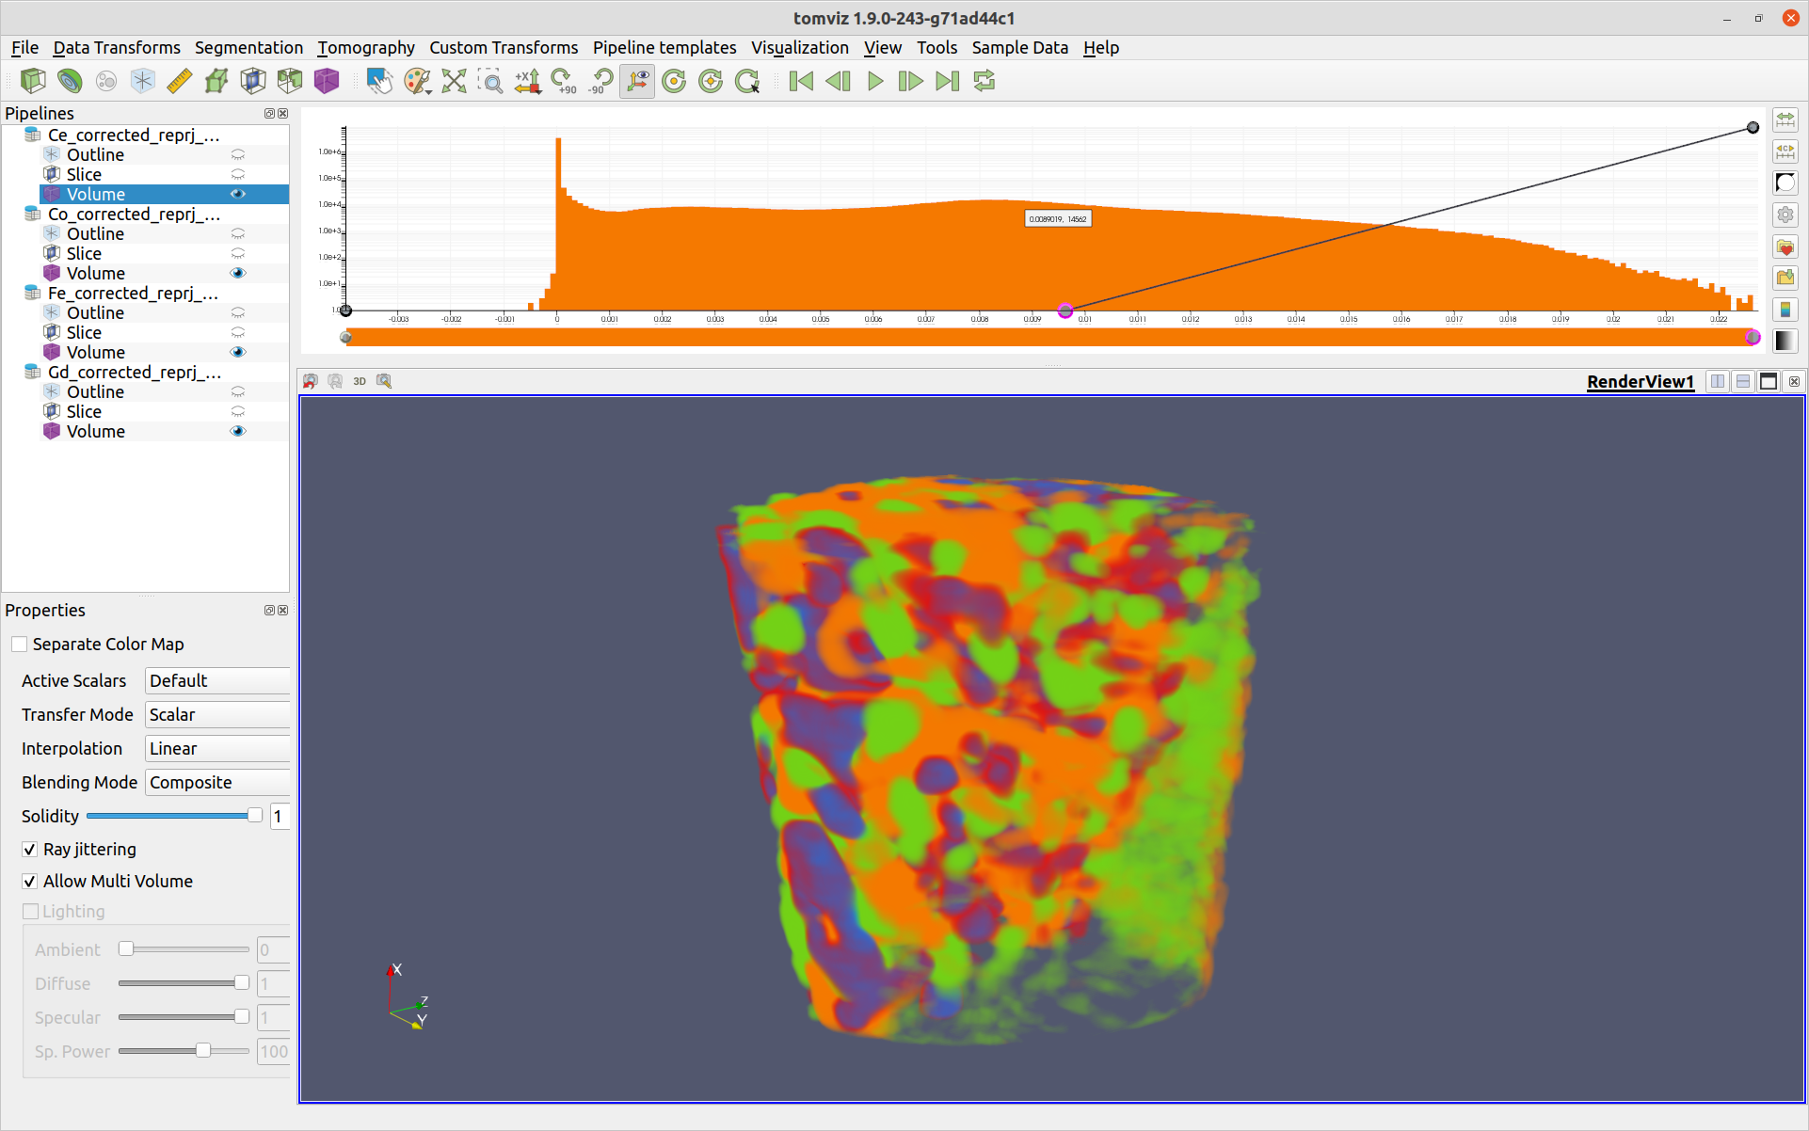The width and height of the screenshot is (1809, 1131).
Task: Open the Data Transforms menu
Action: tap(117, 48)
